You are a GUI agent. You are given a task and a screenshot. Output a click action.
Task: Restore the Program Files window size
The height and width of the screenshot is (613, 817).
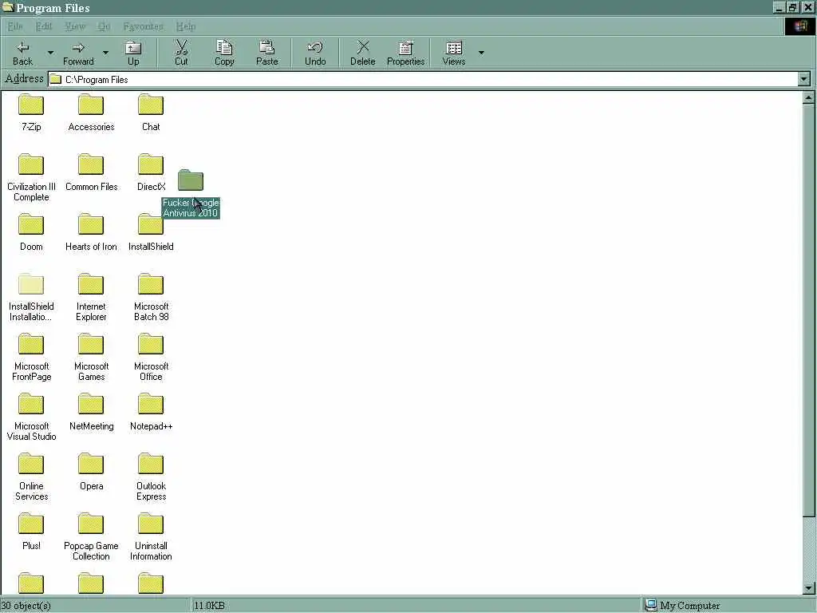[x=792, y=7]
